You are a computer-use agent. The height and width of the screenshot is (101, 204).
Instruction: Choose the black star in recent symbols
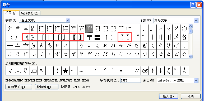pos(66,71)
